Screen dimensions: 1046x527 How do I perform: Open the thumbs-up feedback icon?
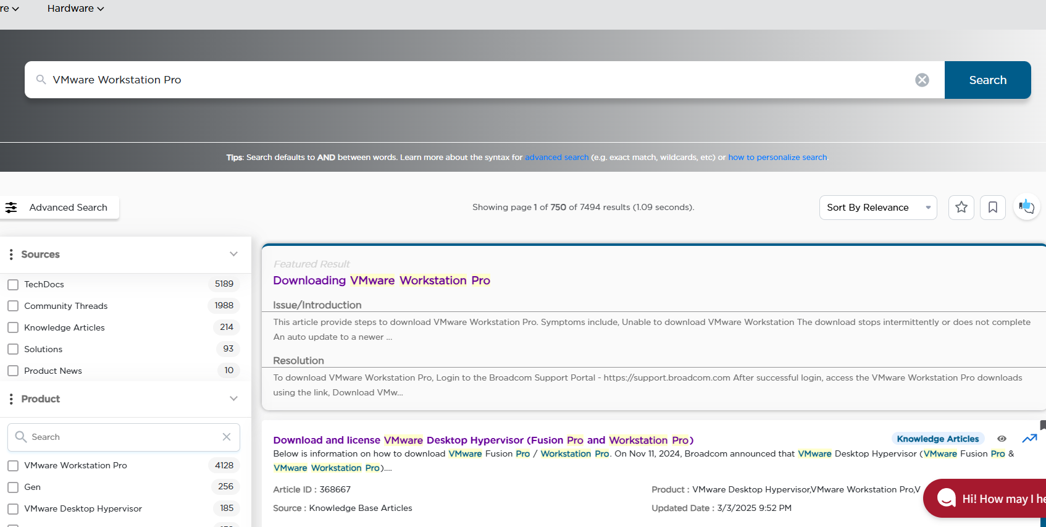[x=1026, y=207]
